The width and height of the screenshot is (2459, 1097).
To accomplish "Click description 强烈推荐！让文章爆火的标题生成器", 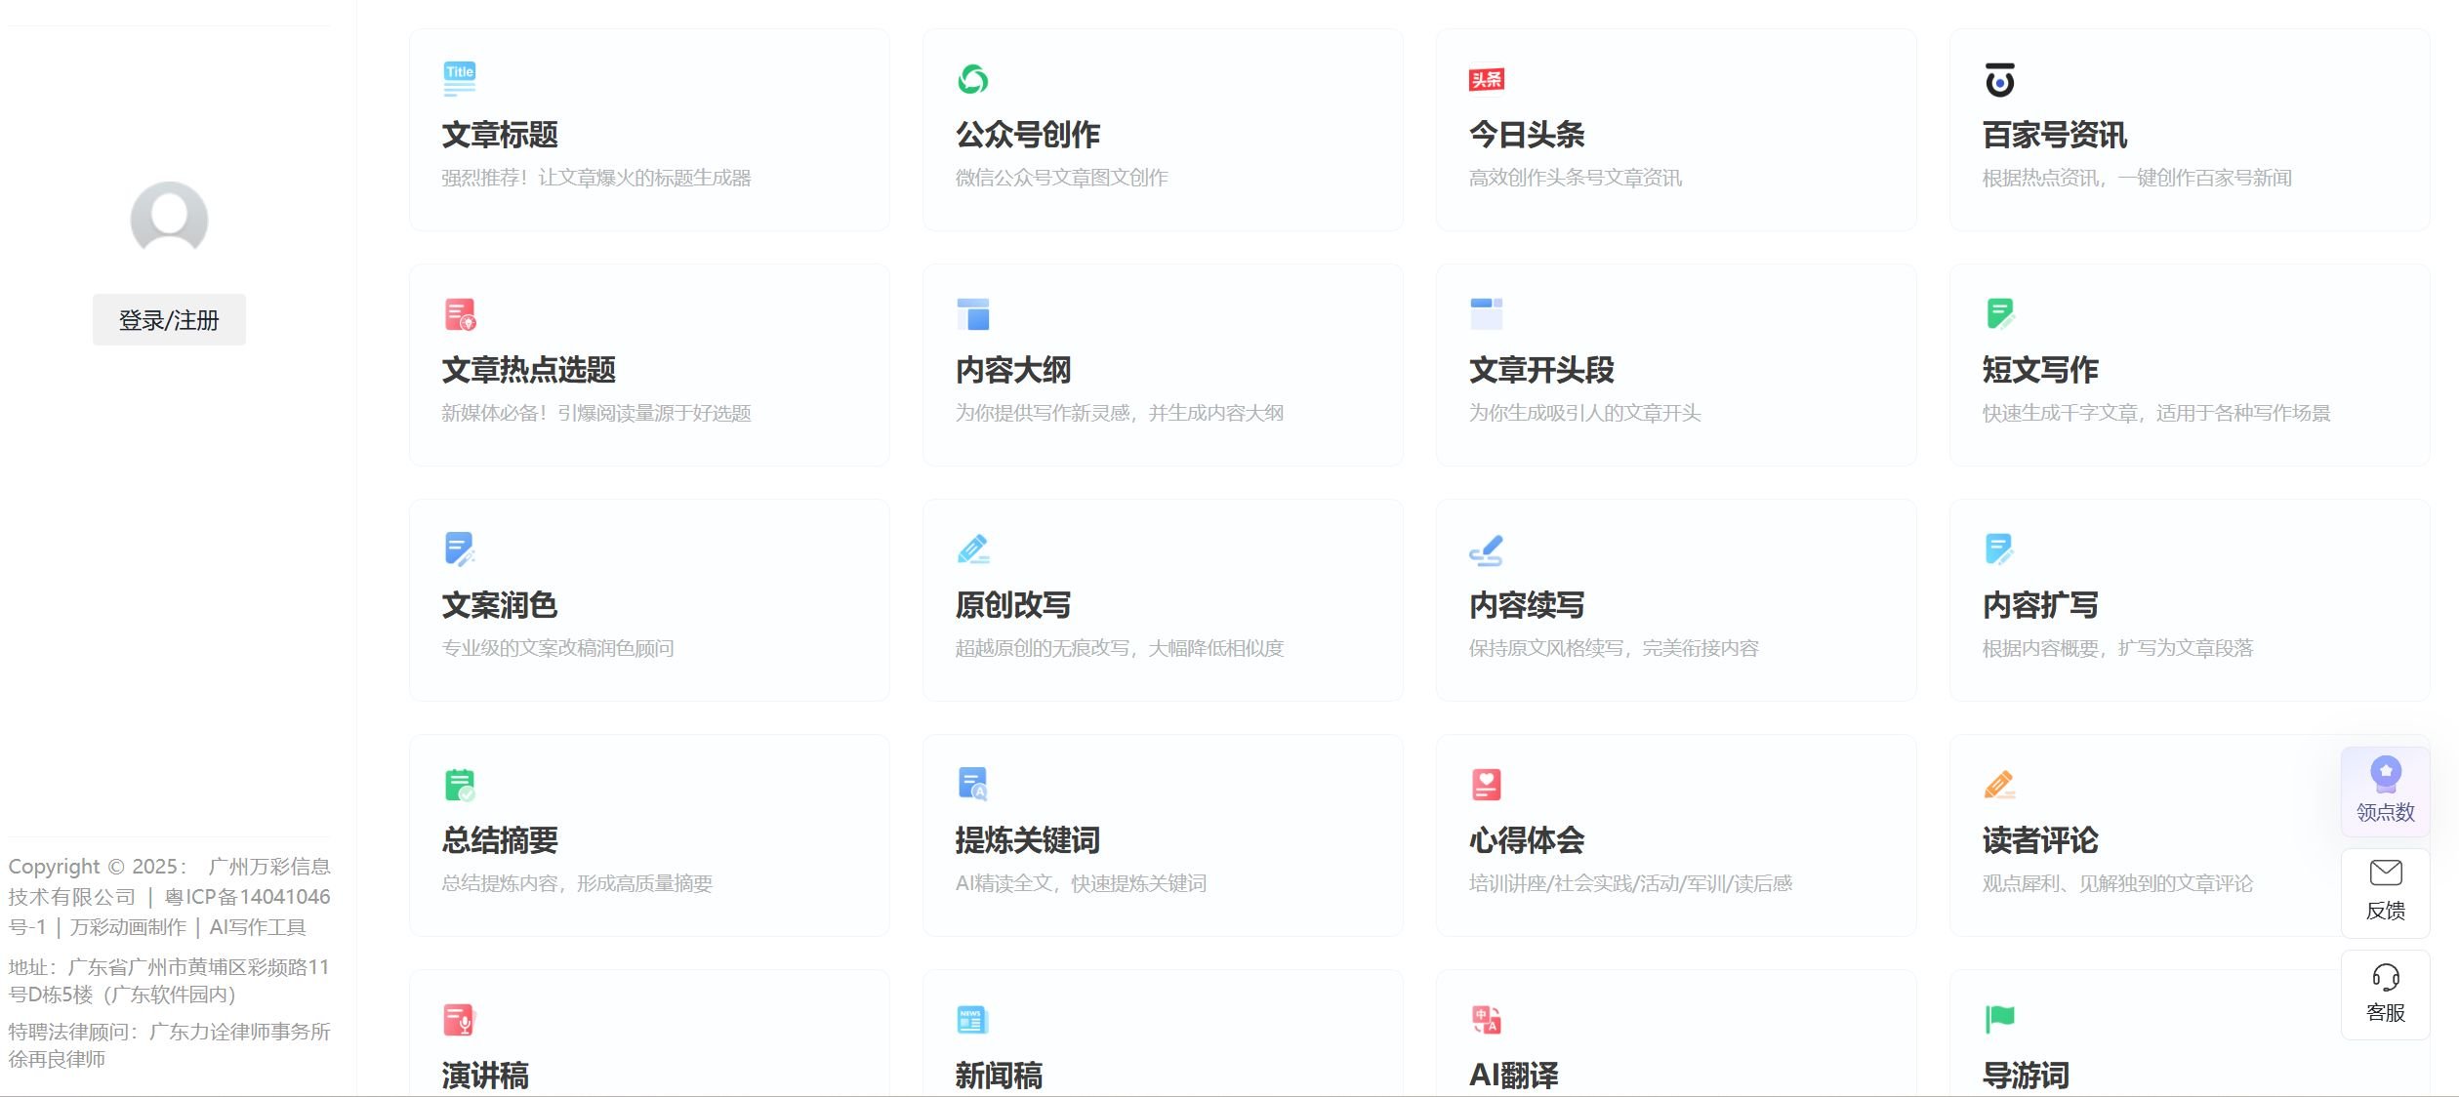I will click(596, 178).
